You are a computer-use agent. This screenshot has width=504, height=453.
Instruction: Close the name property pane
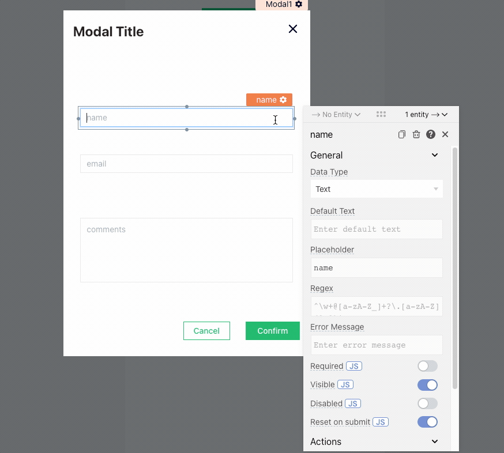pos(445,134)
